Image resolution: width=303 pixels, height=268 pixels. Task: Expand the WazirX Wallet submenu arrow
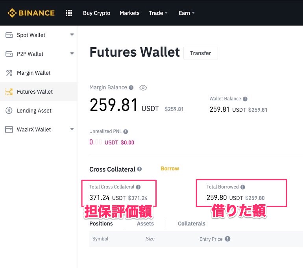coord(72,129)
